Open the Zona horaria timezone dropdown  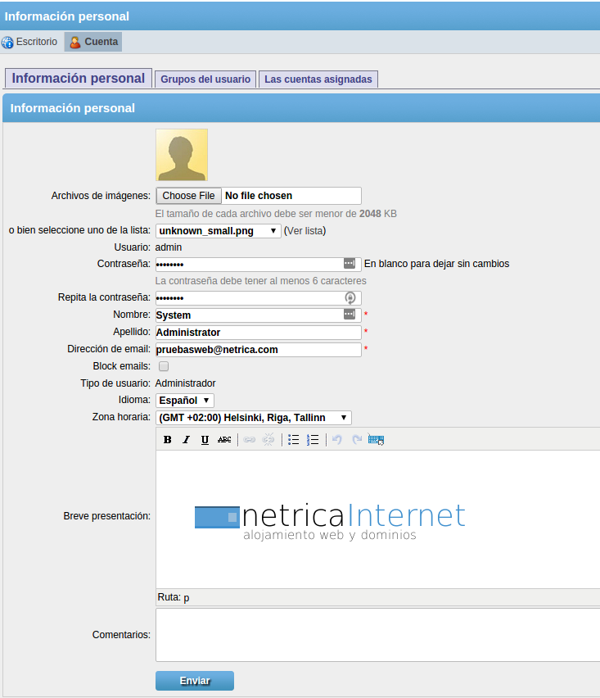tap(254, 418)
